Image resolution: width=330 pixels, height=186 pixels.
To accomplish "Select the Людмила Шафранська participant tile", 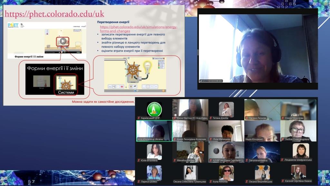I will coord(298,152).
